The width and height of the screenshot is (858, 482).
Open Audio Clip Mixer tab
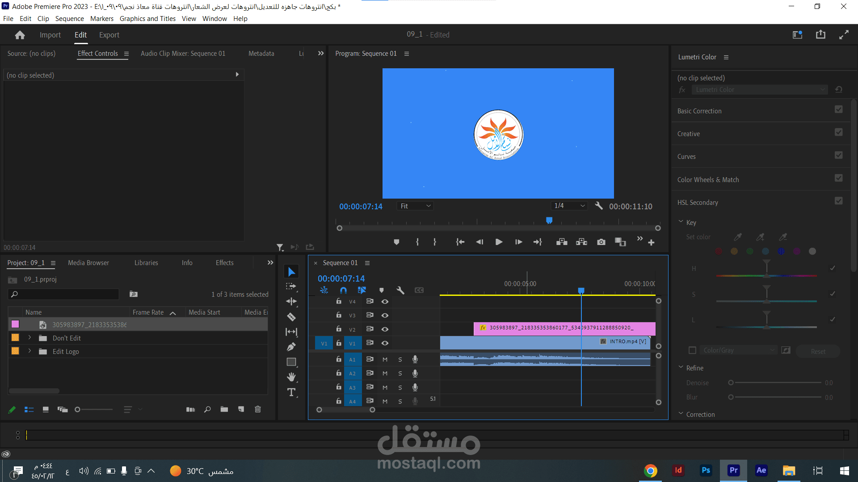point(183,54)
